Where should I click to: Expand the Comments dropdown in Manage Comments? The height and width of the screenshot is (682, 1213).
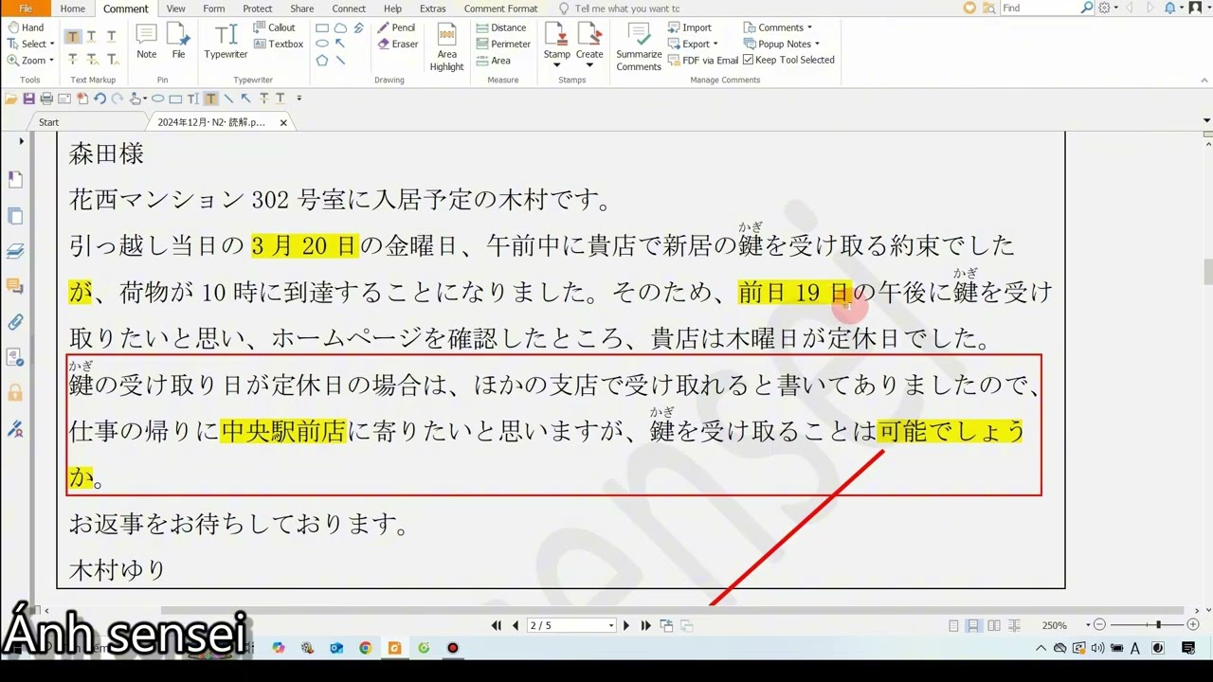[809, 28]
